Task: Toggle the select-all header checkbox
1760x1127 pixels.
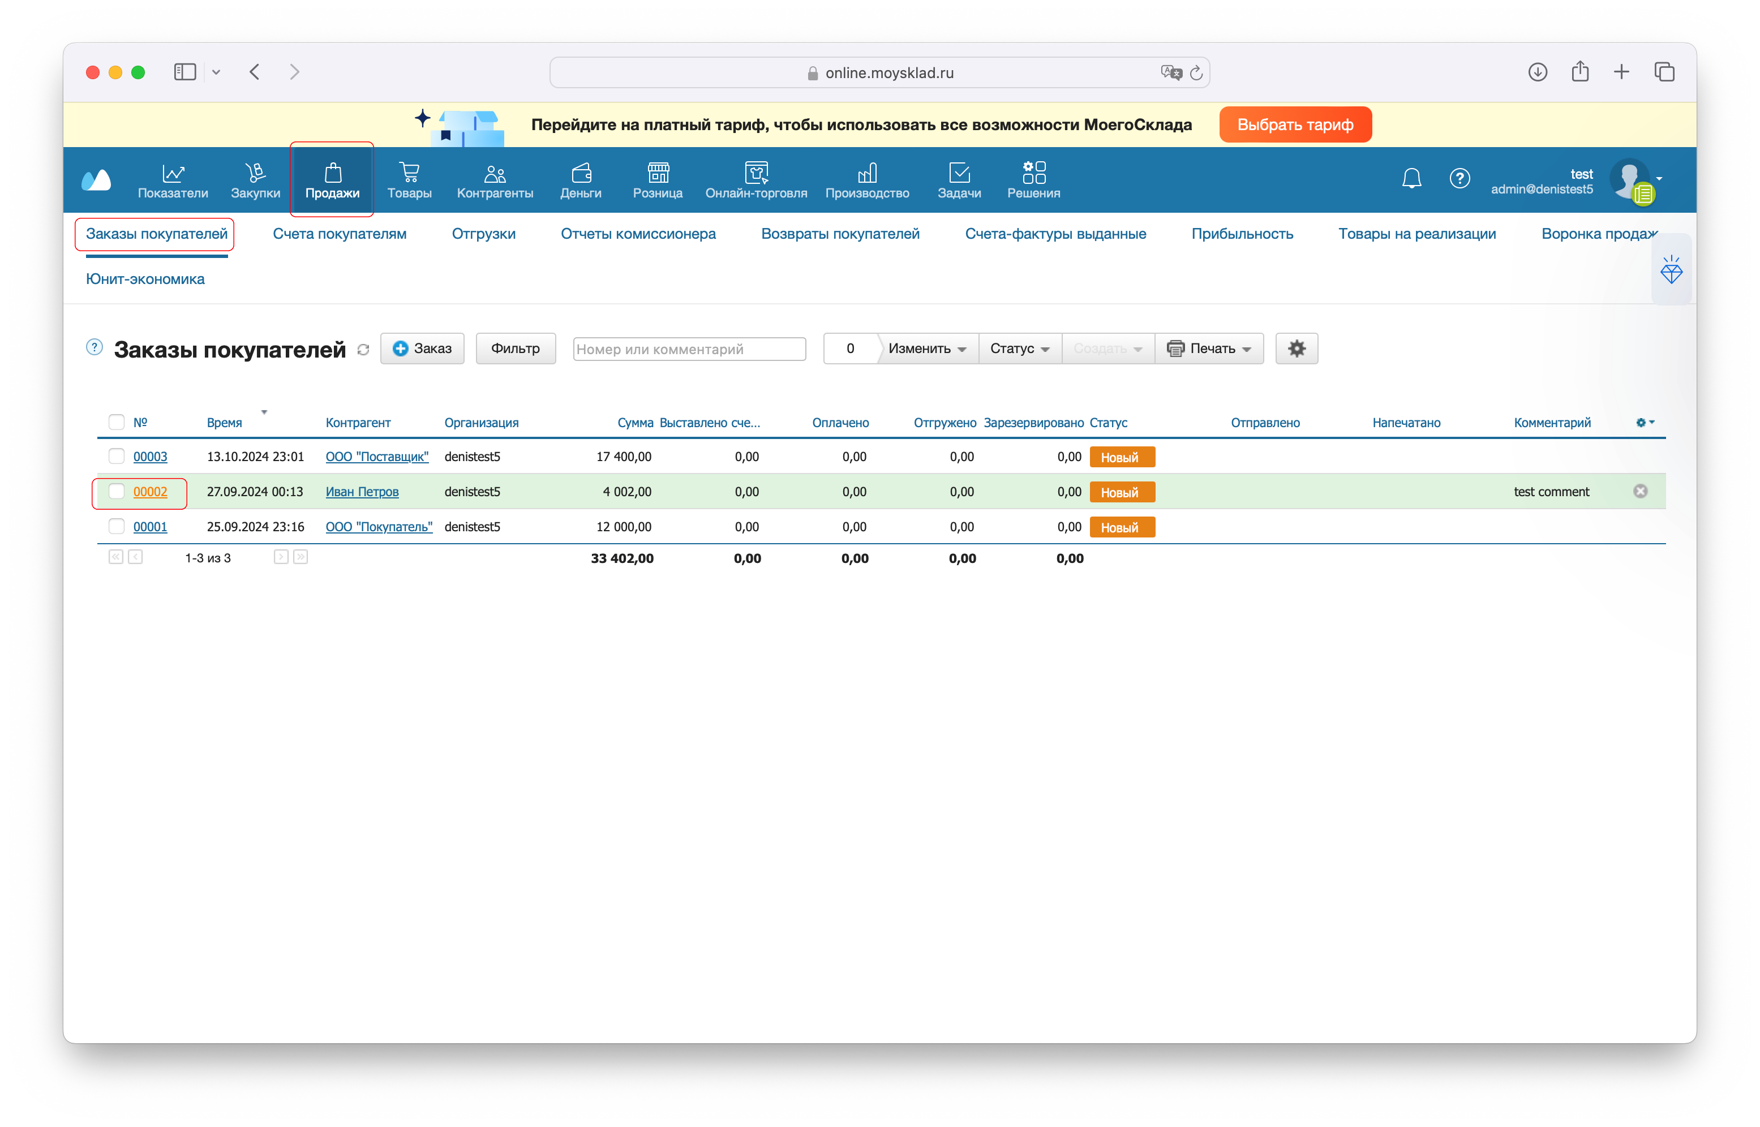Action: coord(117,421)
